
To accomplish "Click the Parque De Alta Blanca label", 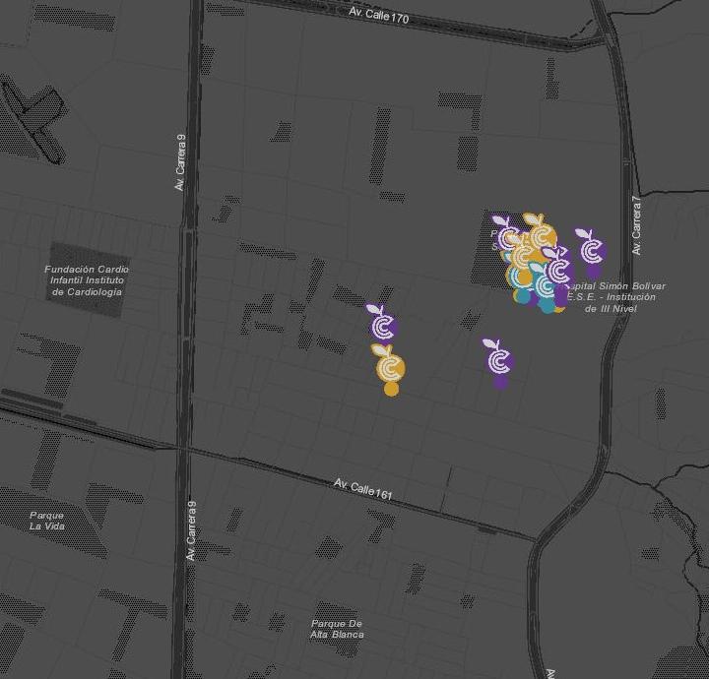I will click(x=337, y=629).
